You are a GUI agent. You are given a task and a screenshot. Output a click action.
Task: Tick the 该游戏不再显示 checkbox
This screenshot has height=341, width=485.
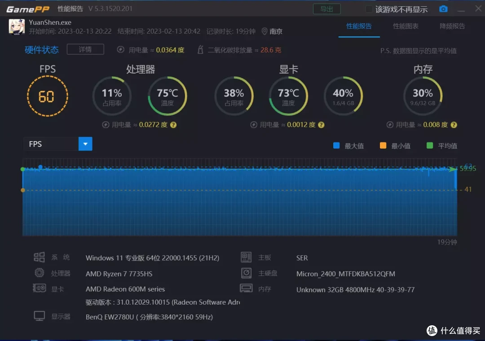pos(369,9)
